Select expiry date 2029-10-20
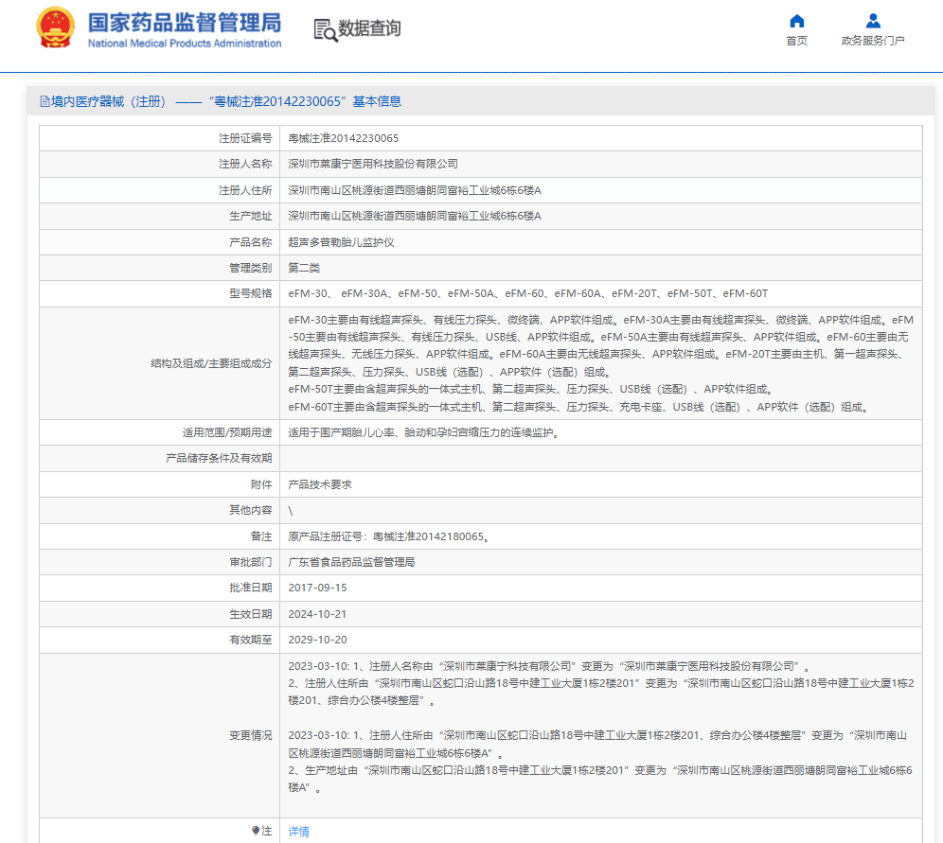Screen dimensions: 943x843 [x=317, y=640]
